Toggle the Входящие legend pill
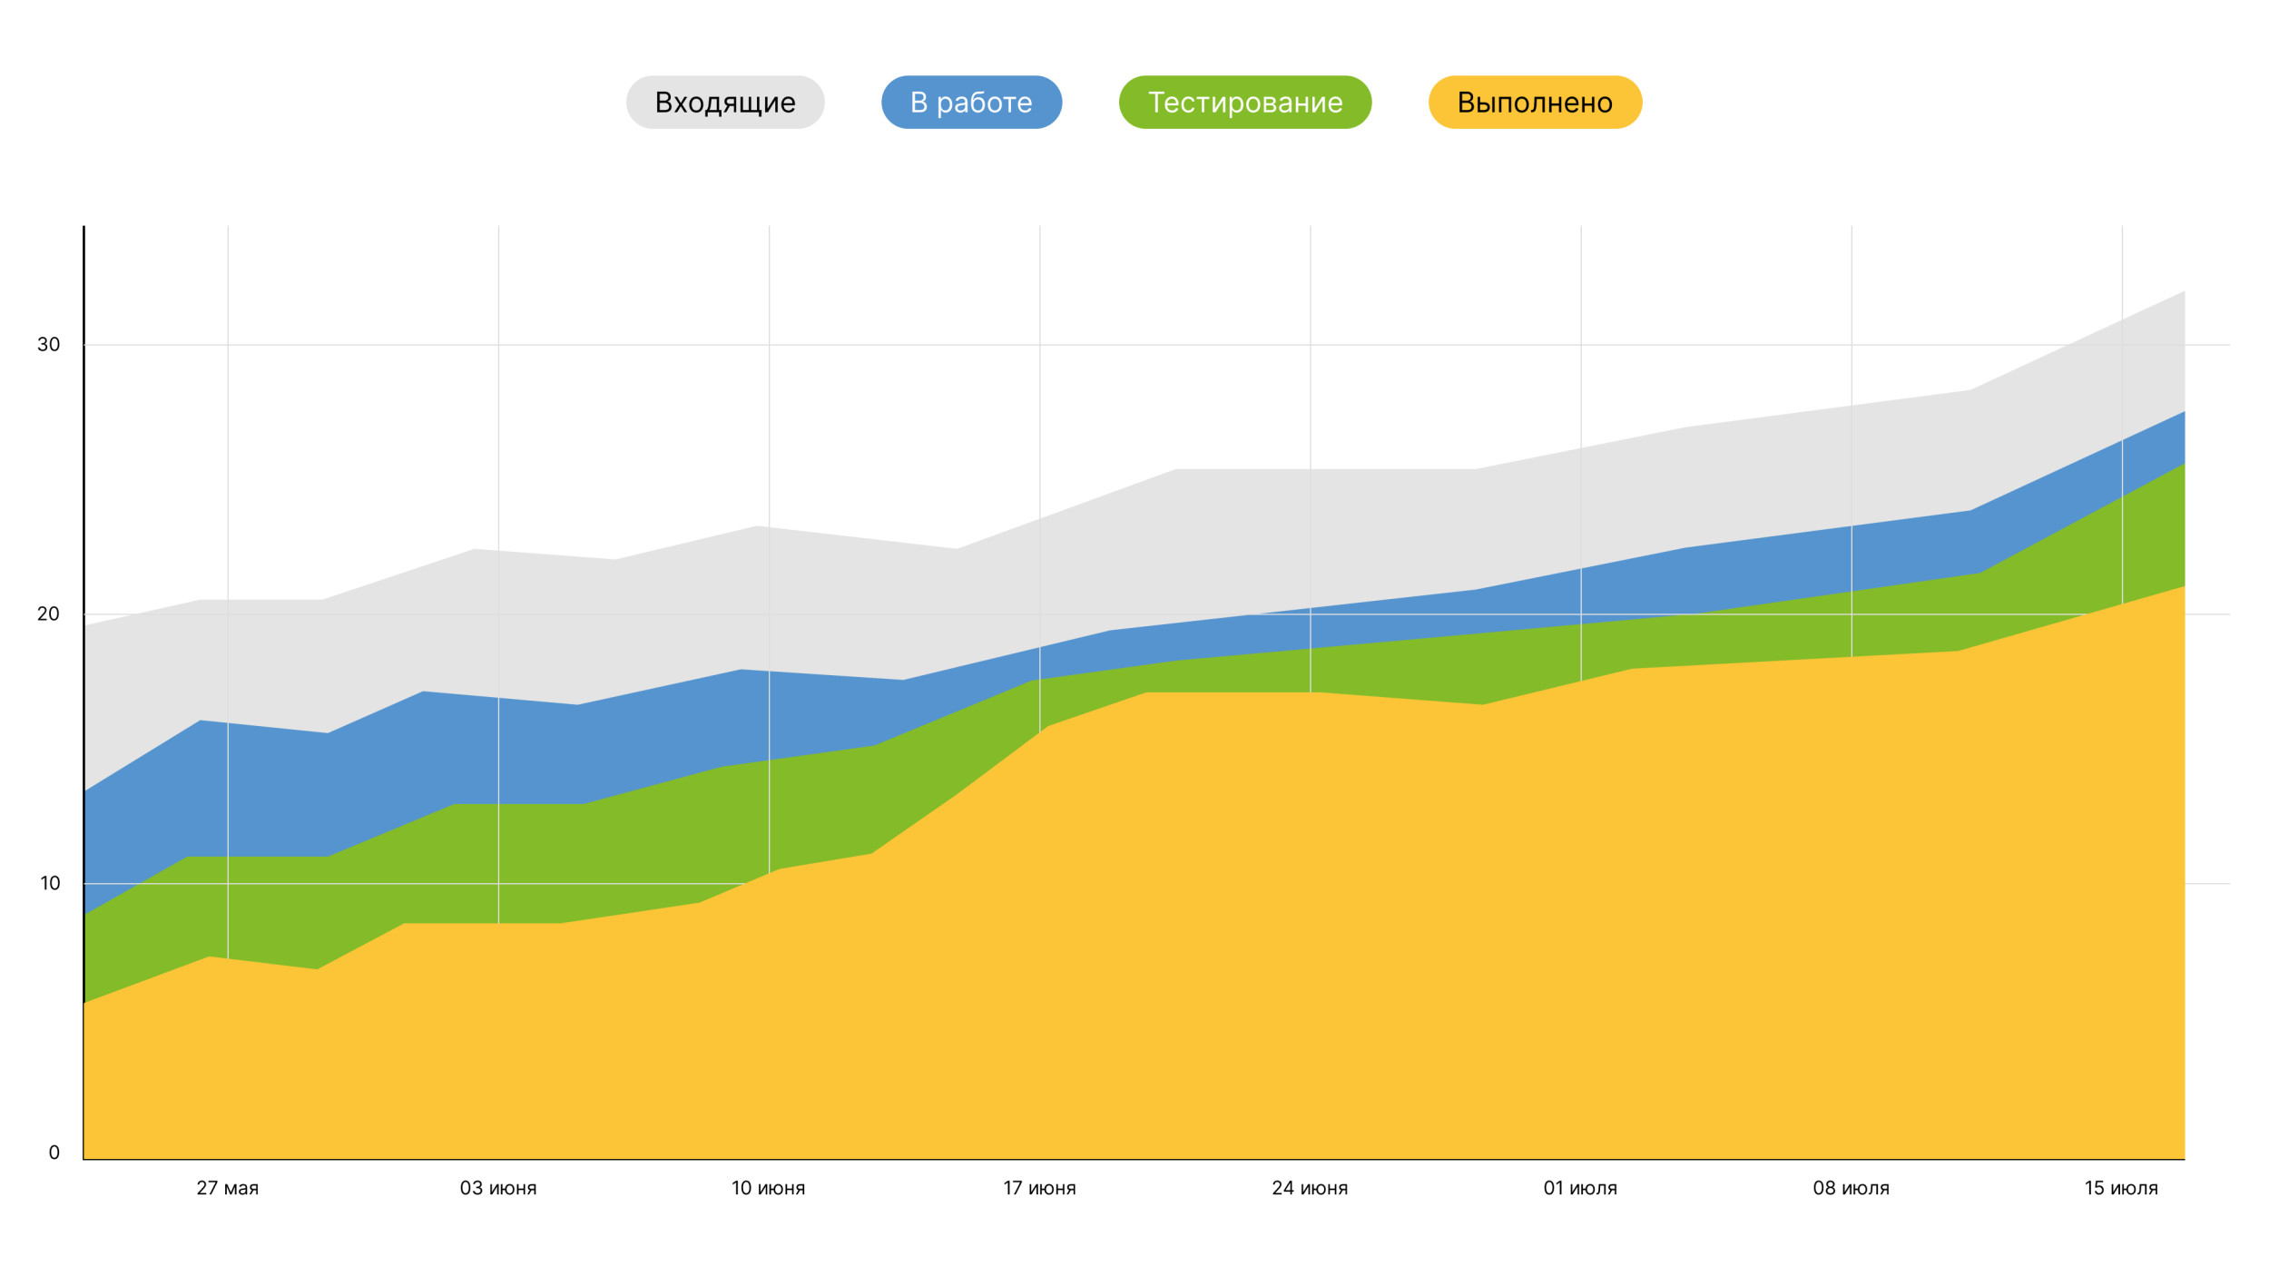The width and height of the screenshot is (2269, 1276). pyautogui.click(x=724, y=103)
